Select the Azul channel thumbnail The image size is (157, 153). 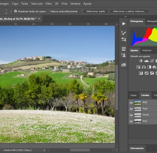pos(138,121)
